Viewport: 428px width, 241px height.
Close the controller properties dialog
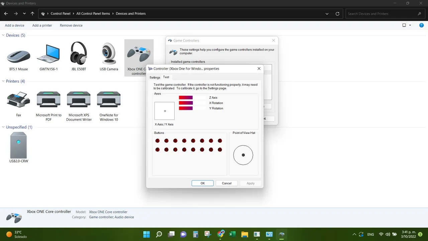[x=259, y=69]
